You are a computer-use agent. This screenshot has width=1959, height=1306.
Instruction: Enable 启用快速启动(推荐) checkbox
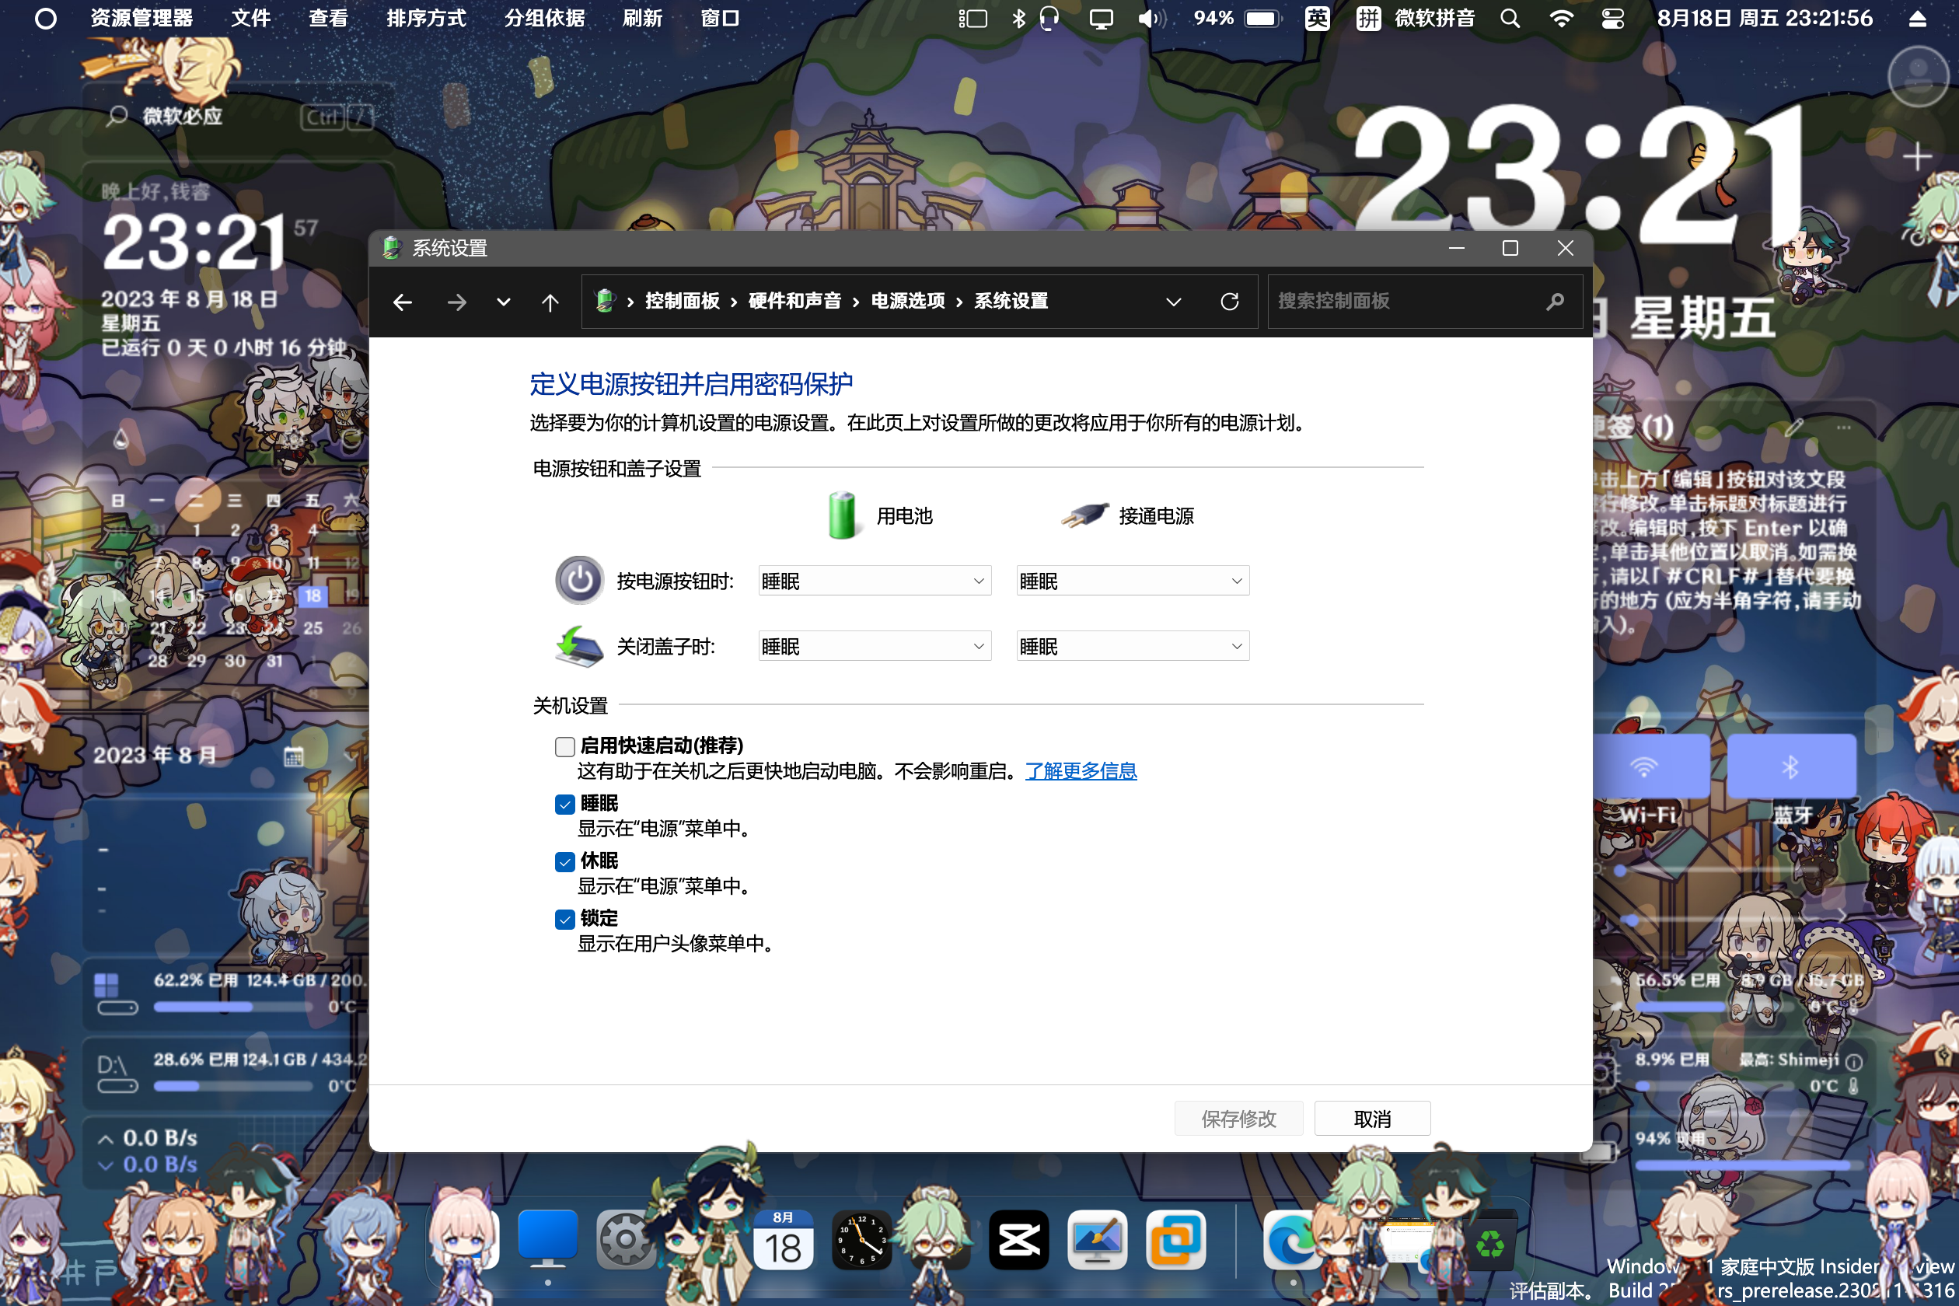[x=564, y=747]
